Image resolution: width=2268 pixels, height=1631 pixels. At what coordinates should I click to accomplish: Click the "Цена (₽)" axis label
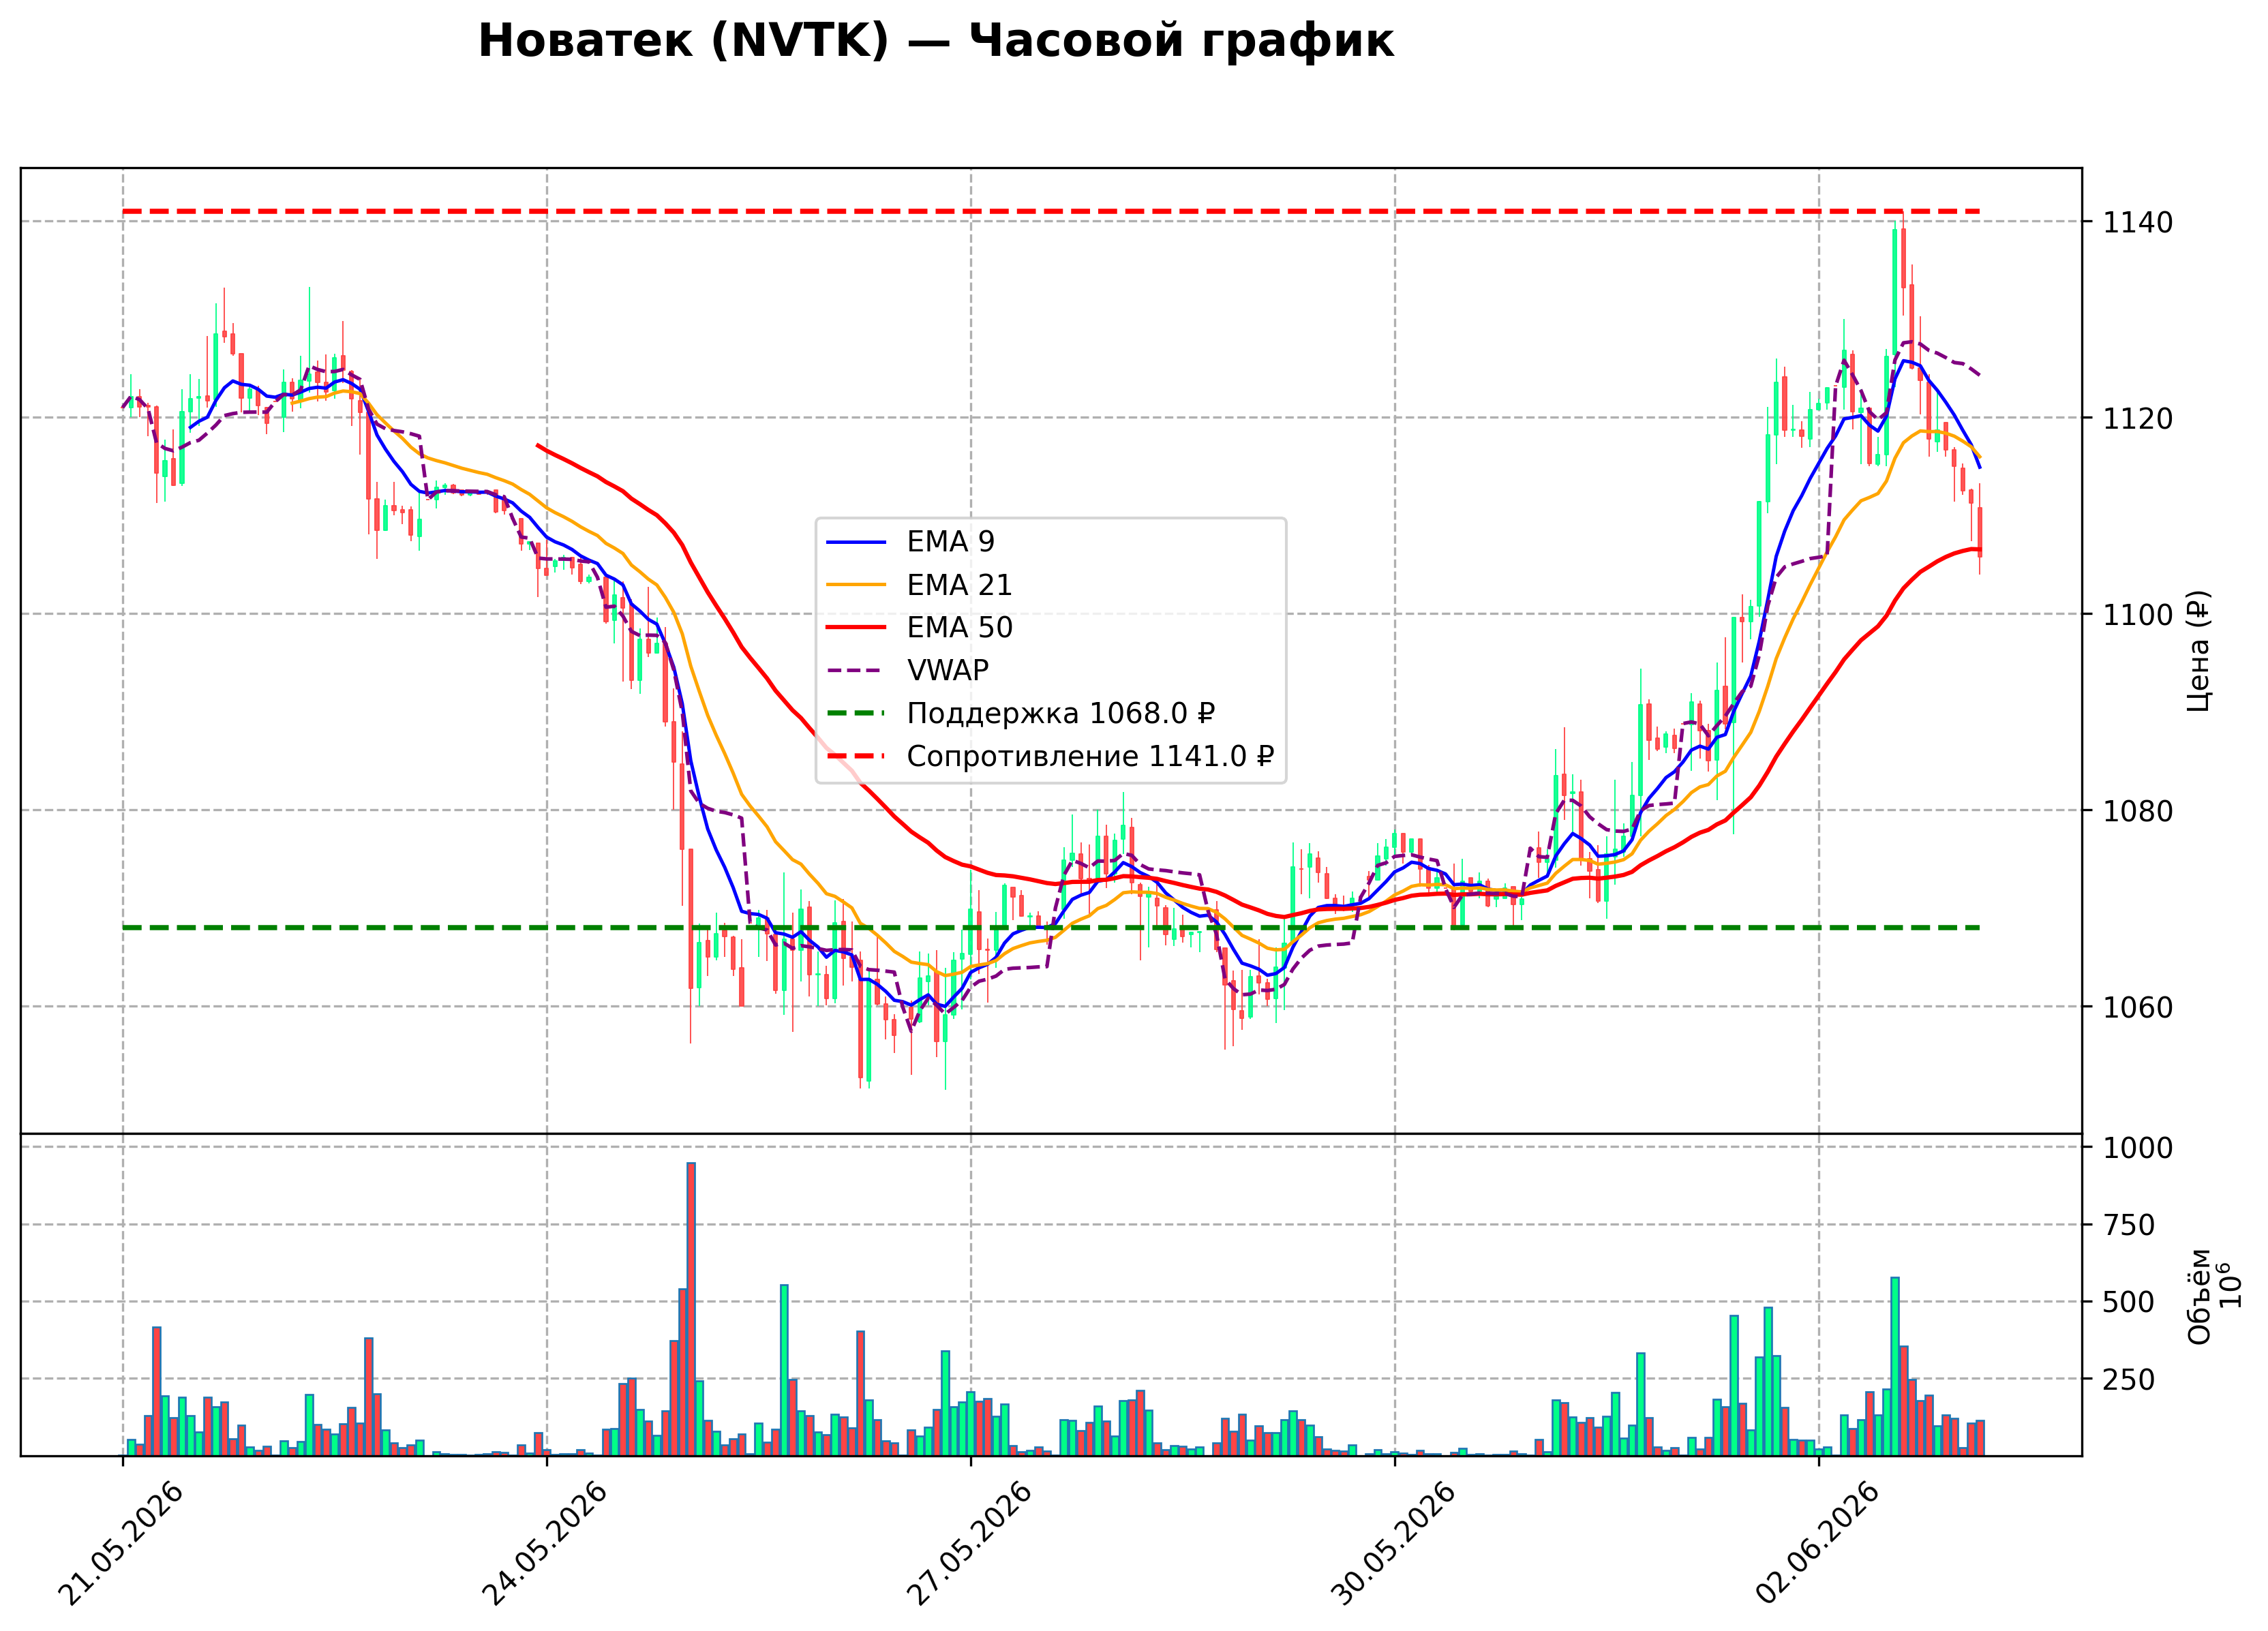tap(2198, 651)
